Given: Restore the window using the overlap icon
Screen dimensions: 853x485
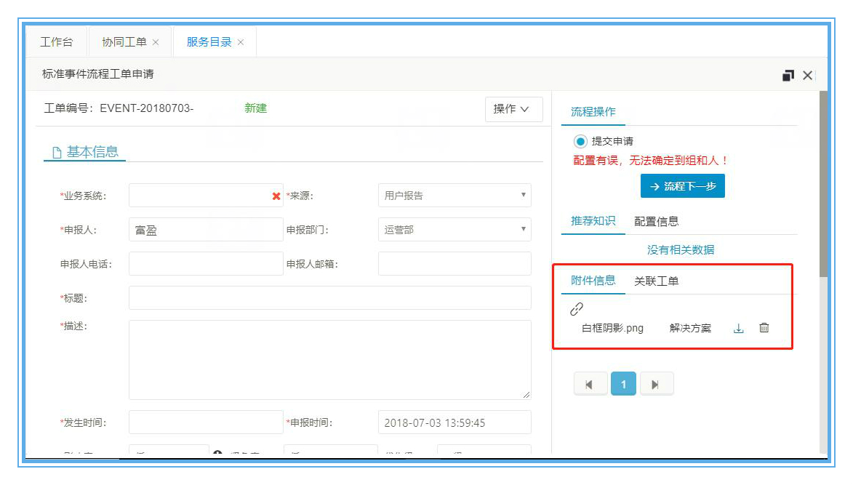Looking at the screenshot, I should pos(788,76).
